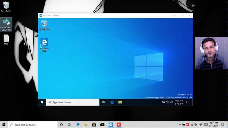
Task: Launch Edge from host taskbar
Action: click(x=78, y=125)
